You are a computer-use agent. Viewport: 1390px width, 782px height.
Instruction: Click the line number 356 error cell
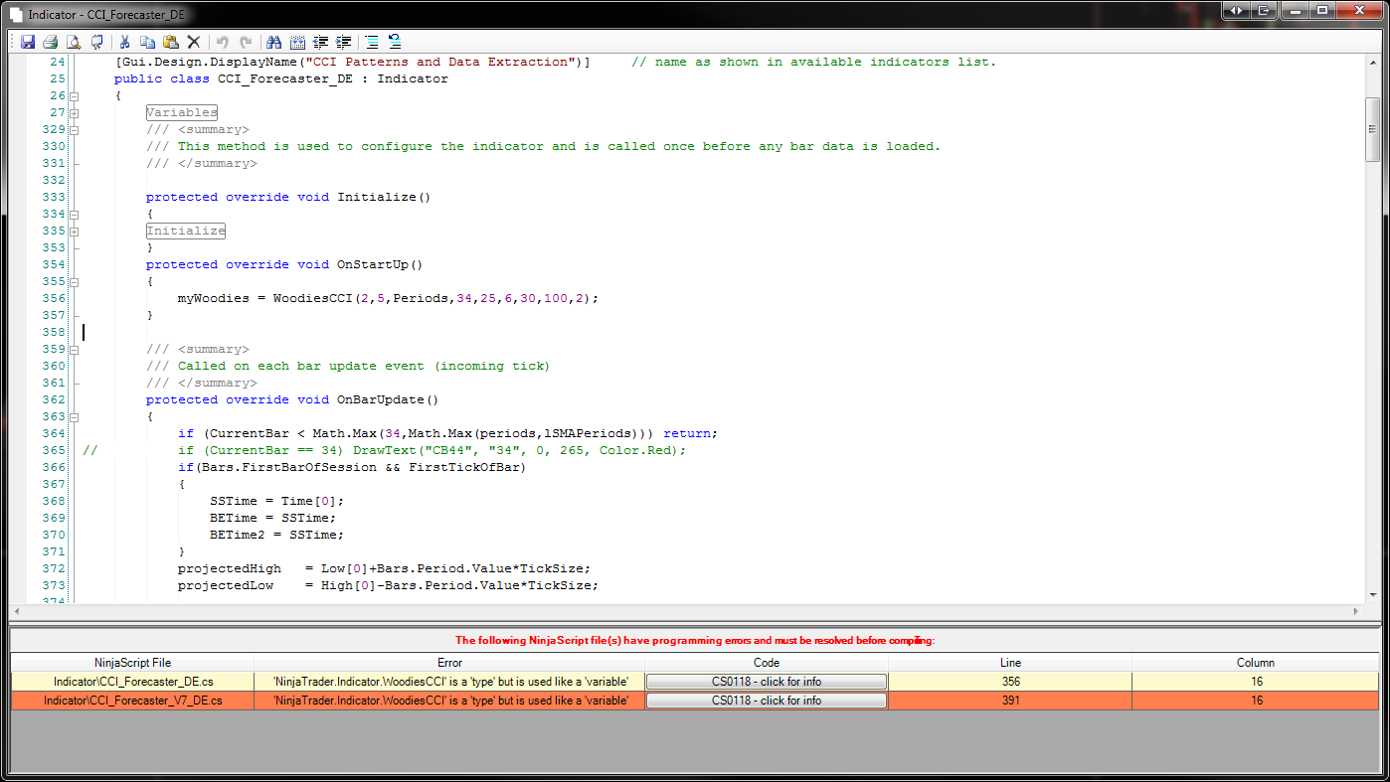pos(1010,682)
